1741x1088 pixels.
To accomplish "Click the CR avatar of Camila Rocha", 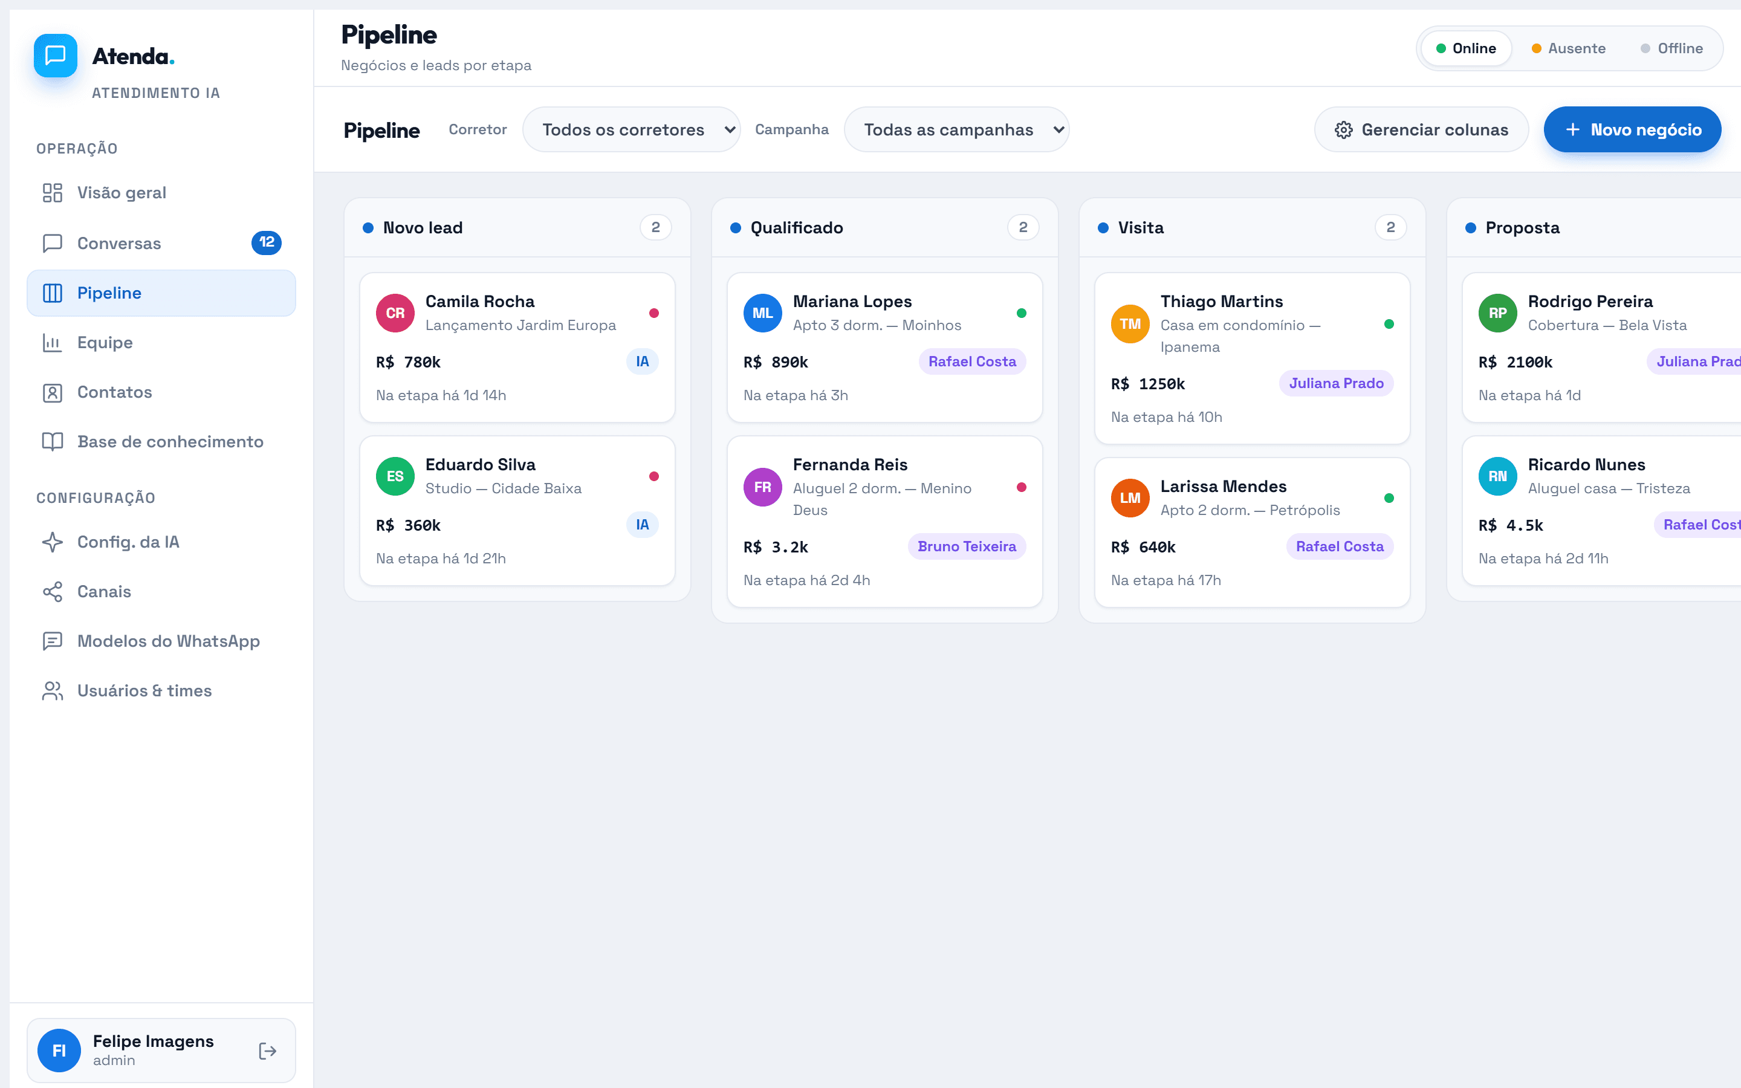I will pyautogui.click(x=395, y=313).
